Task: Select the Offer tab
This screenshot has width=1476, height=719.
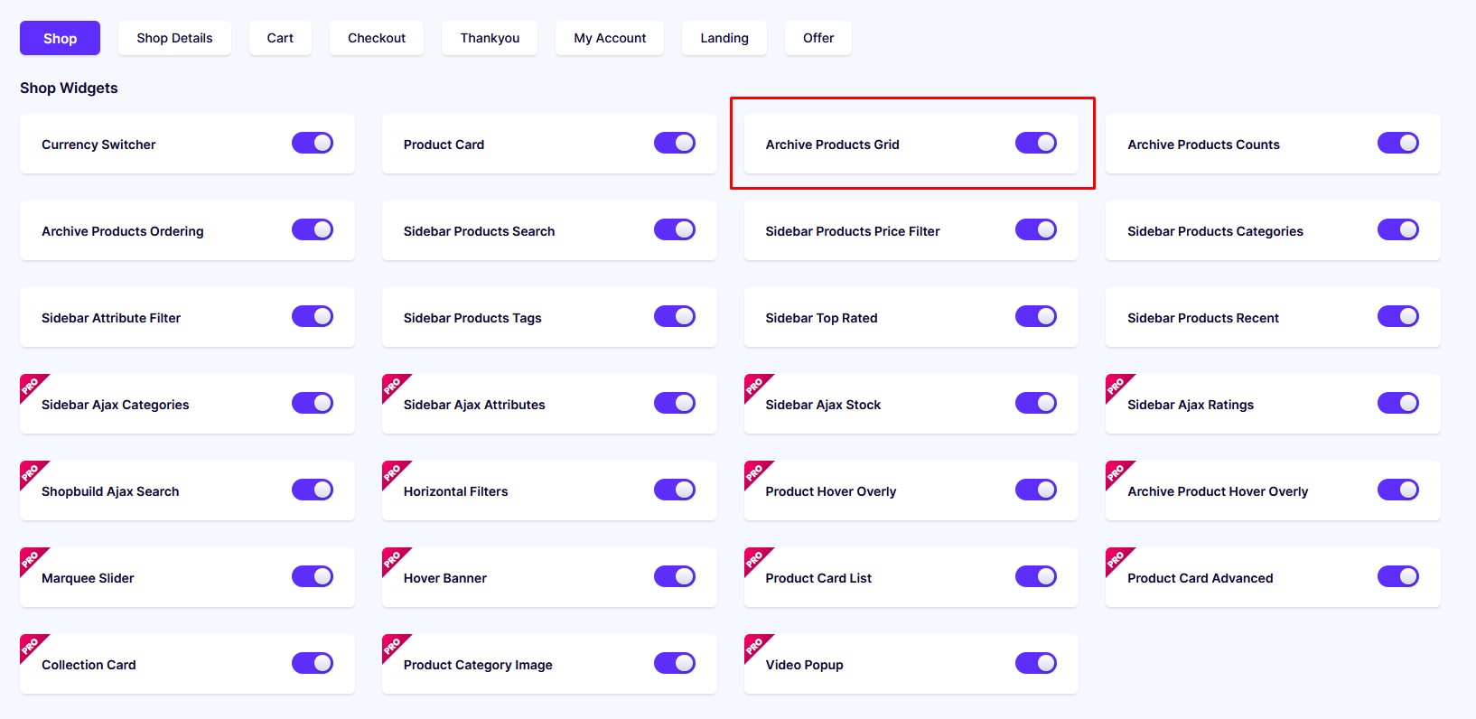Action: (x=818, y=38)
